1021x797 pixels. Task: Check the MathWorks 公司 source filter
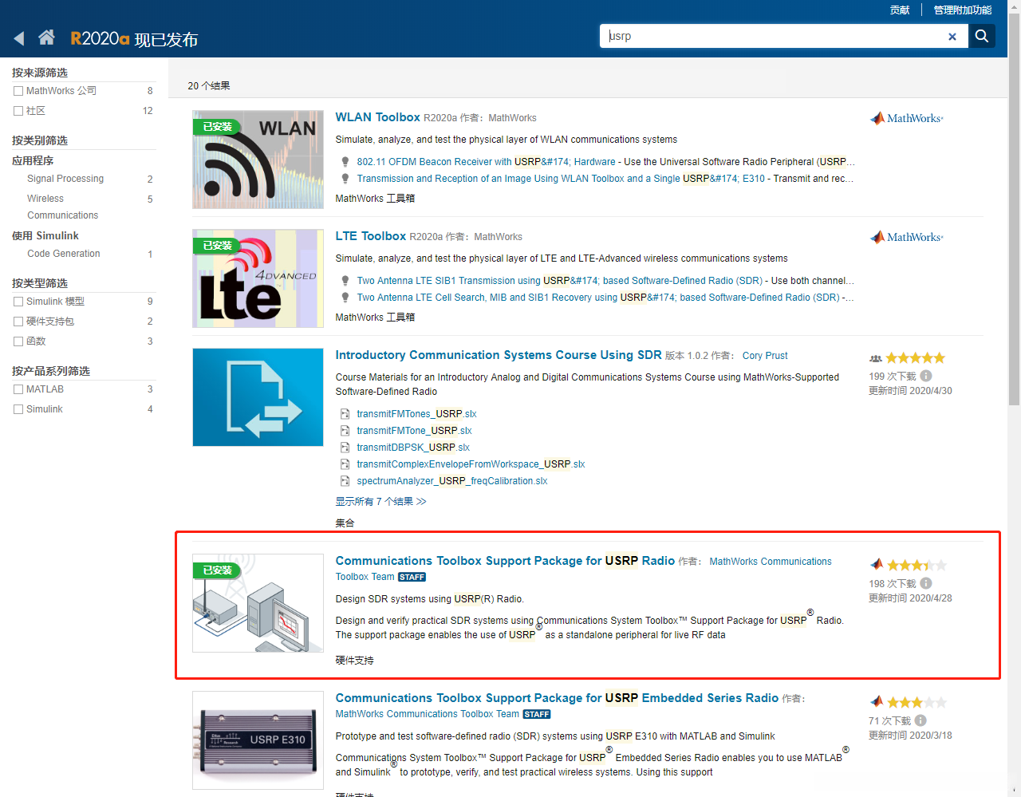[x=18, y=91]
